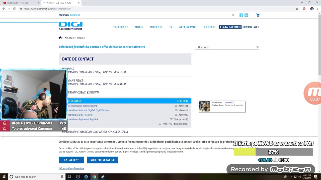Open the MOBIL menu
Image resolution: width=321 pixels, height=180 pixels.
point(139,27)
